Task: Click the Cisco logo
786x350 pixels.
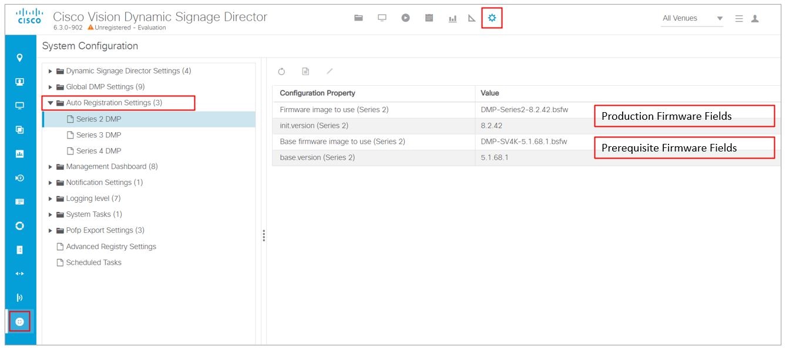Action: [29, 16]
